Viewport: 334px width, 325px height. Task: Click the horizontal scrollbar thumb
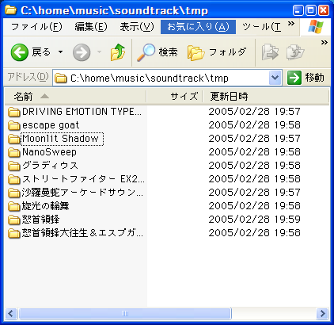pyautogui.click(x=125, y=314)
